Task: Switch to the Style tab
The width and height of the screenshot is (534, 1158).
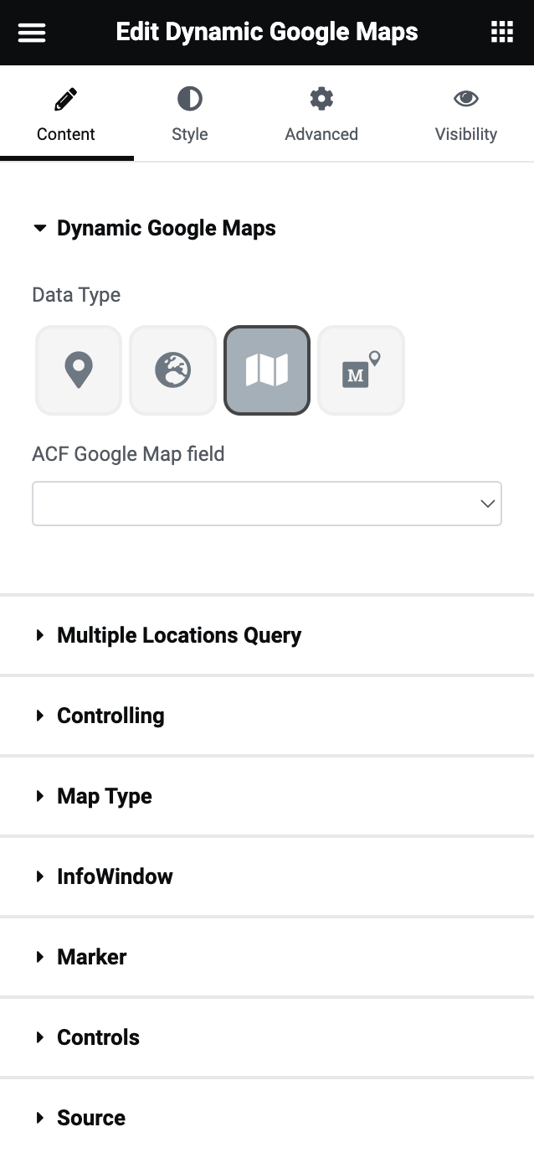Action: pos(189,115)
